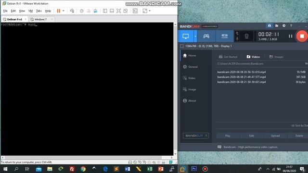Toggle Bandicam webcam overlay icon

(x=246, y=36)
